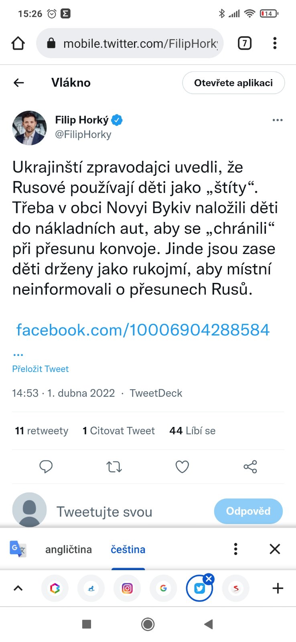
Task: Go back using the Vlákno arrow
Action: (x=19, y=83)
